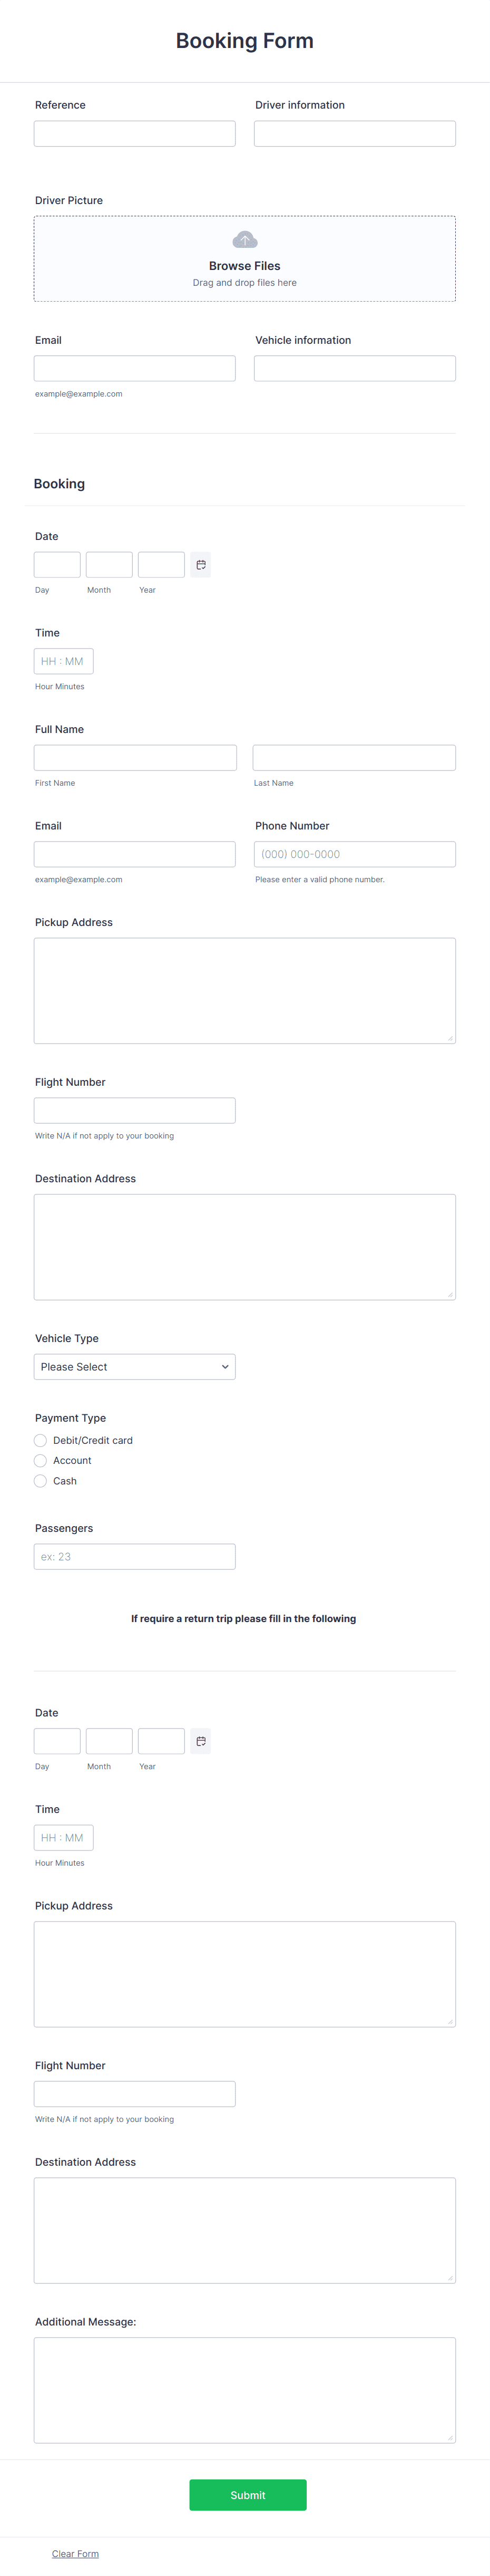Click the Browse Files upload area

coord(245,259)
